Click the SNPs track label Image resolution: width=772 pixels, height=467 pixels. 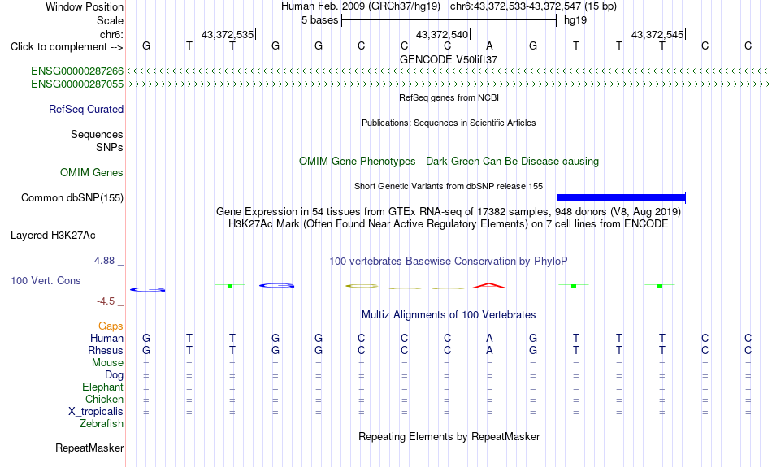coord(110,147)
